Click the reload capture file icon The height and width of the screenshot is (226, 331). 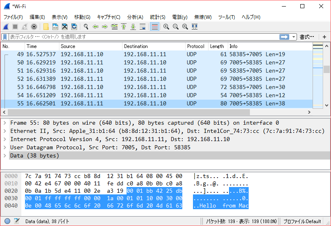(74, 27)
